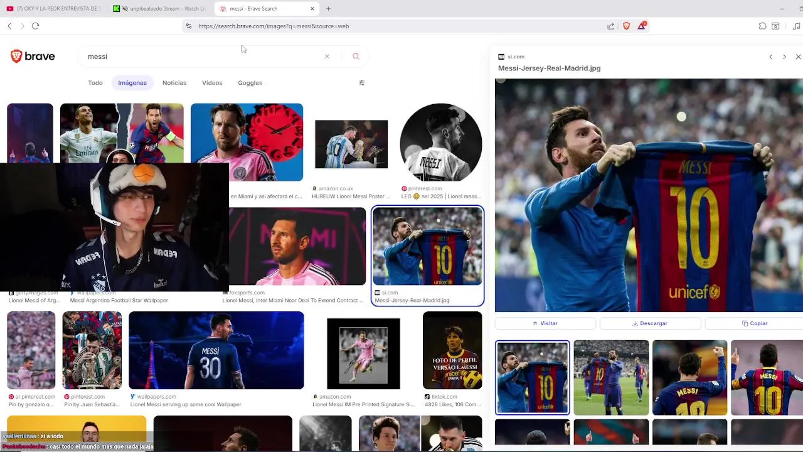Clear the messi search query
Image resolution: width=803 pixels, height=452 pixels.
pyautogui.click(x=327, y=56)
